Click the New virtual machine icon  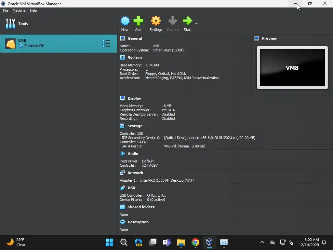pos(125,21)
